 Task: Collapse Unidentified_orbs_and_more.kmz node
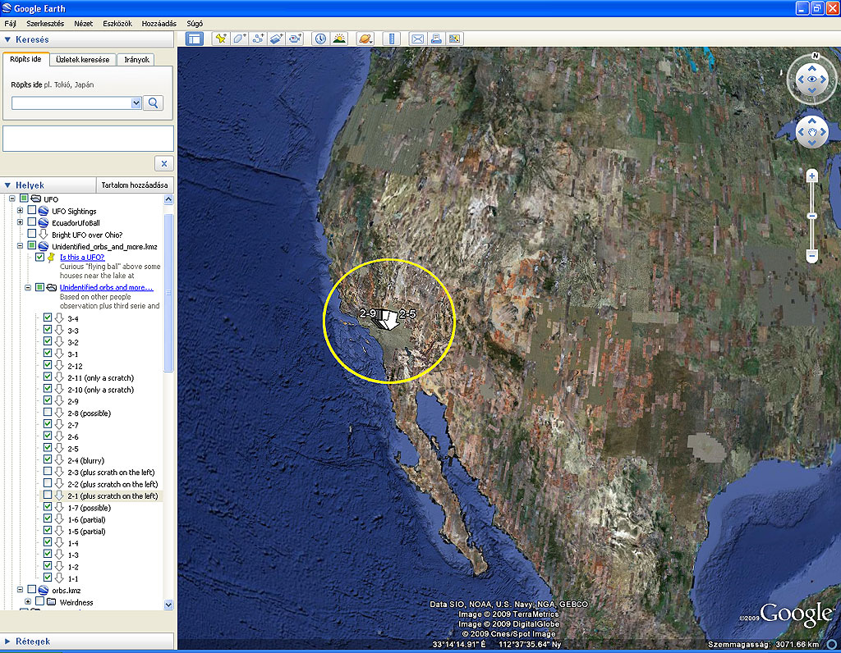pyautogui.click(x=20, y=246)
